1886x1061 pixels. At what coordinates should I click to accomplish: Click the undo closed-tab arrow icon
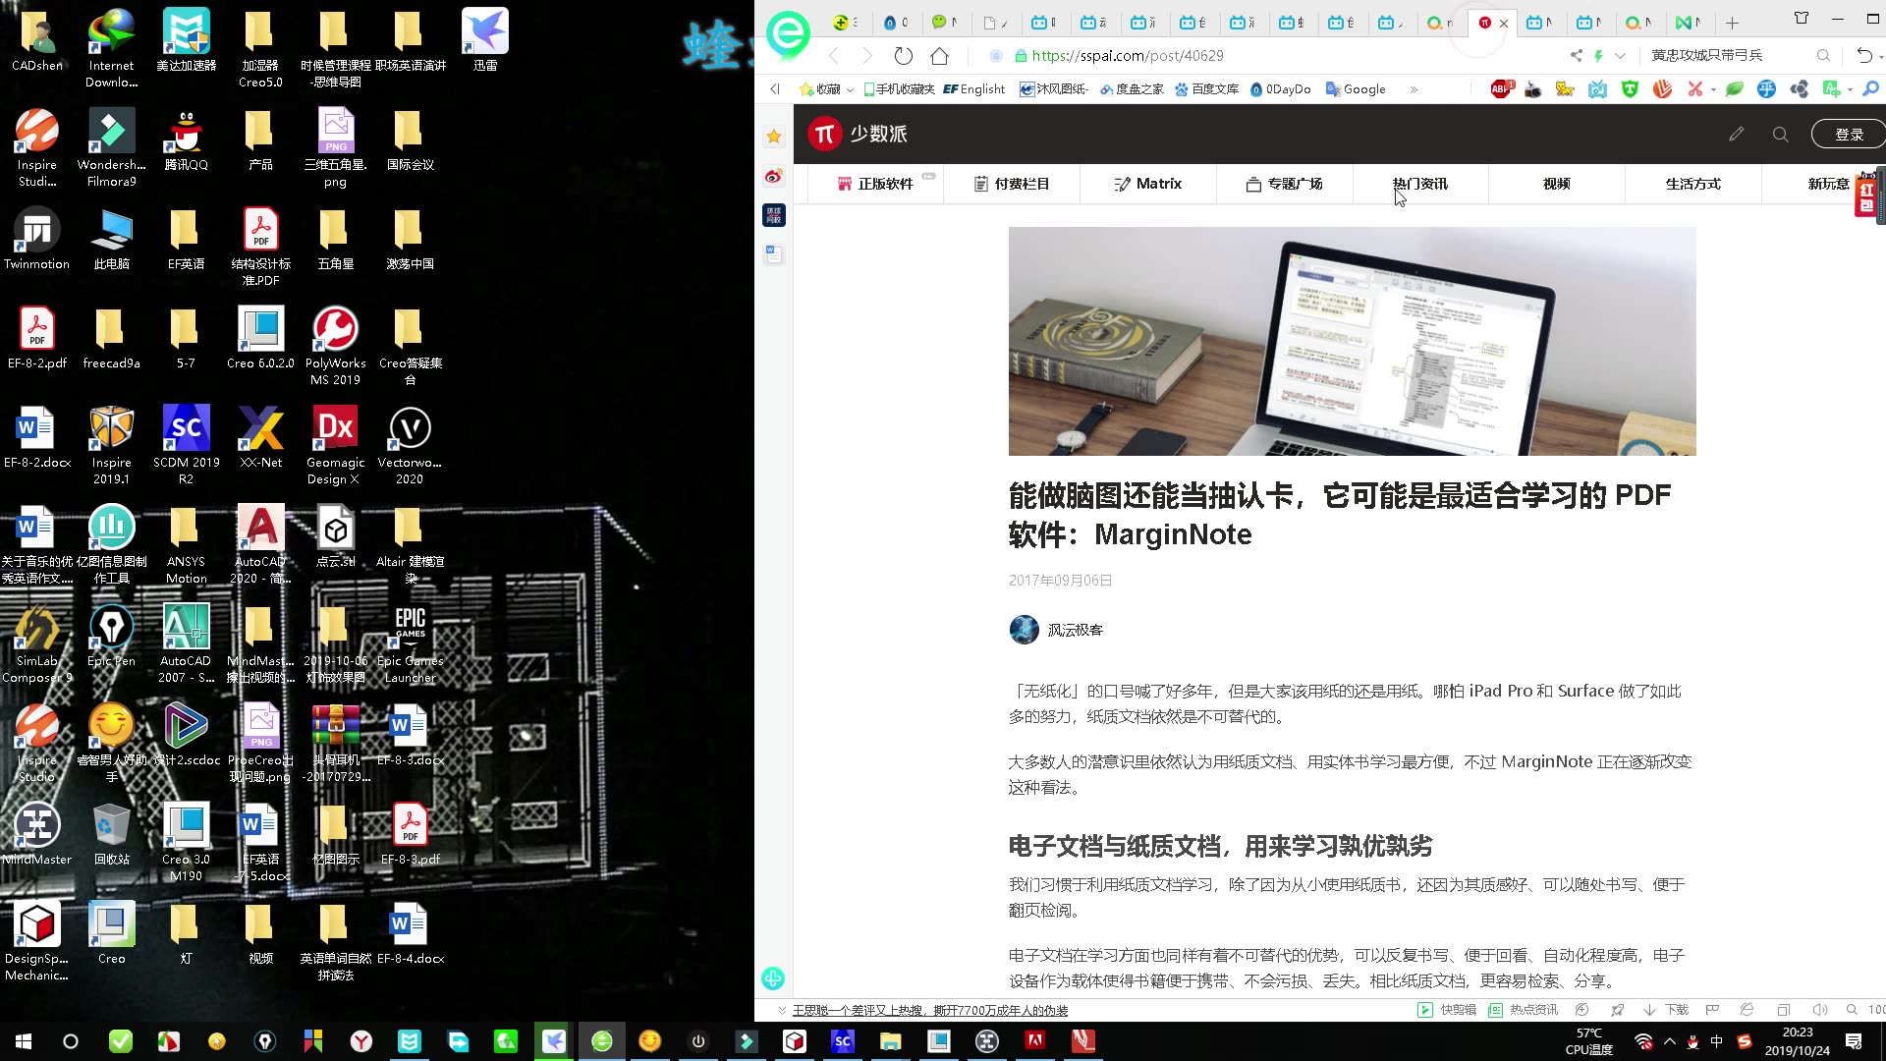1864,56
